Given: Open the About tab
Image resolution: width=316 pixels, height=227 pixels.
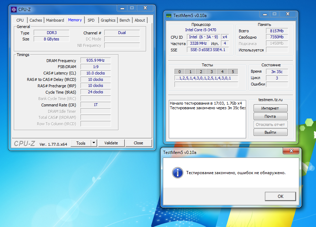Looking at the screenshot, I should [140, 20].
